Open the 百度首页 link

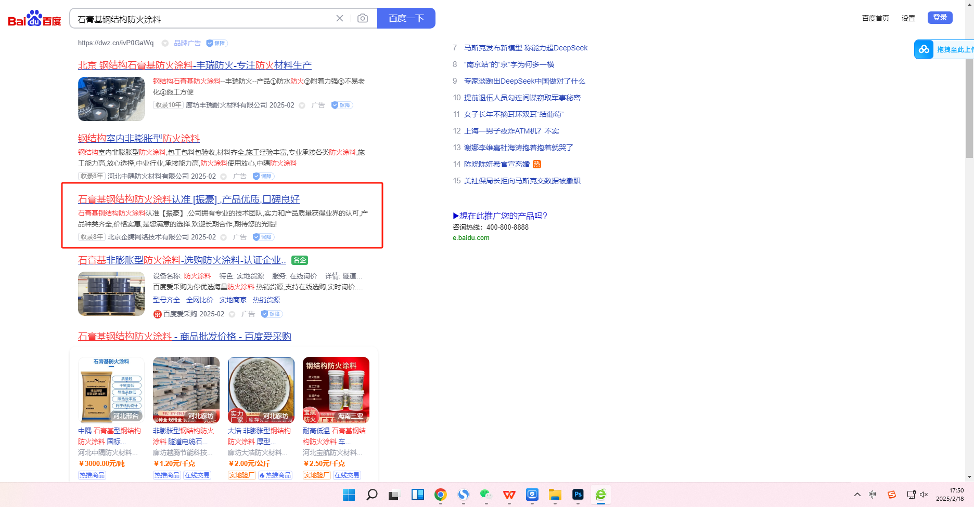(876, 18)
